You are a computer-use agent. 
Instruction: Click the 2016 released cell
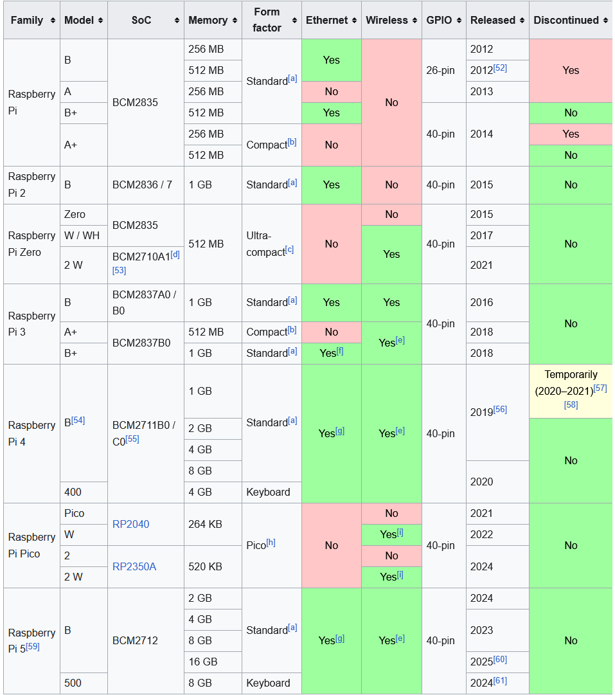coord(497,303)
